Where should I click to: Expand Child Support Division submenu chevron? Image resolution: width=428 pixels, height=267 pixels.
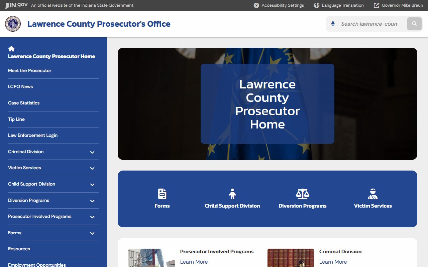coord(92,185)
